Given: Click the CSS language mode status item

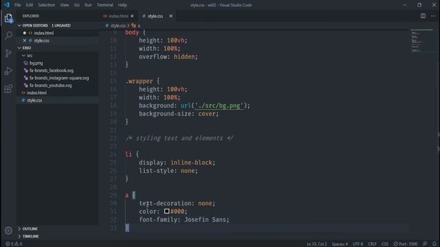Looking at the screenshot, I should (x=385, y=244).
